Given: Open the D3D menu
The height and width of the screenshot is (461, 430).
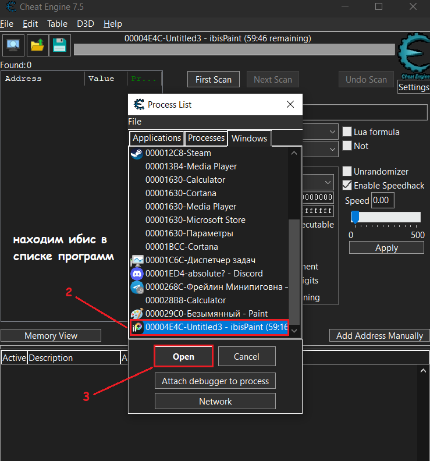Looking at the screenshot, I should pyautogui.click(x=86, y=24).
